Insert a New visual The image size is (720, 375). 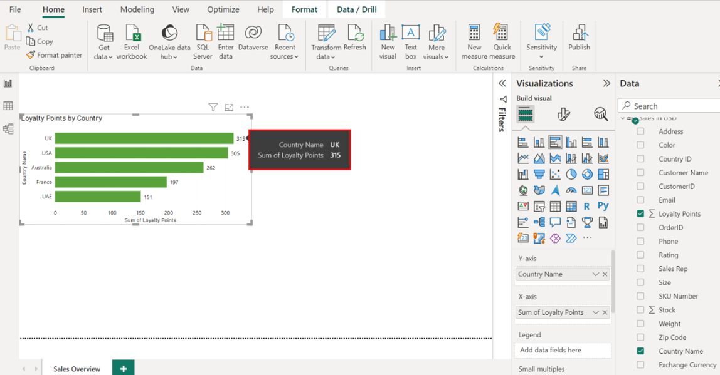click(x=388, y=34)
